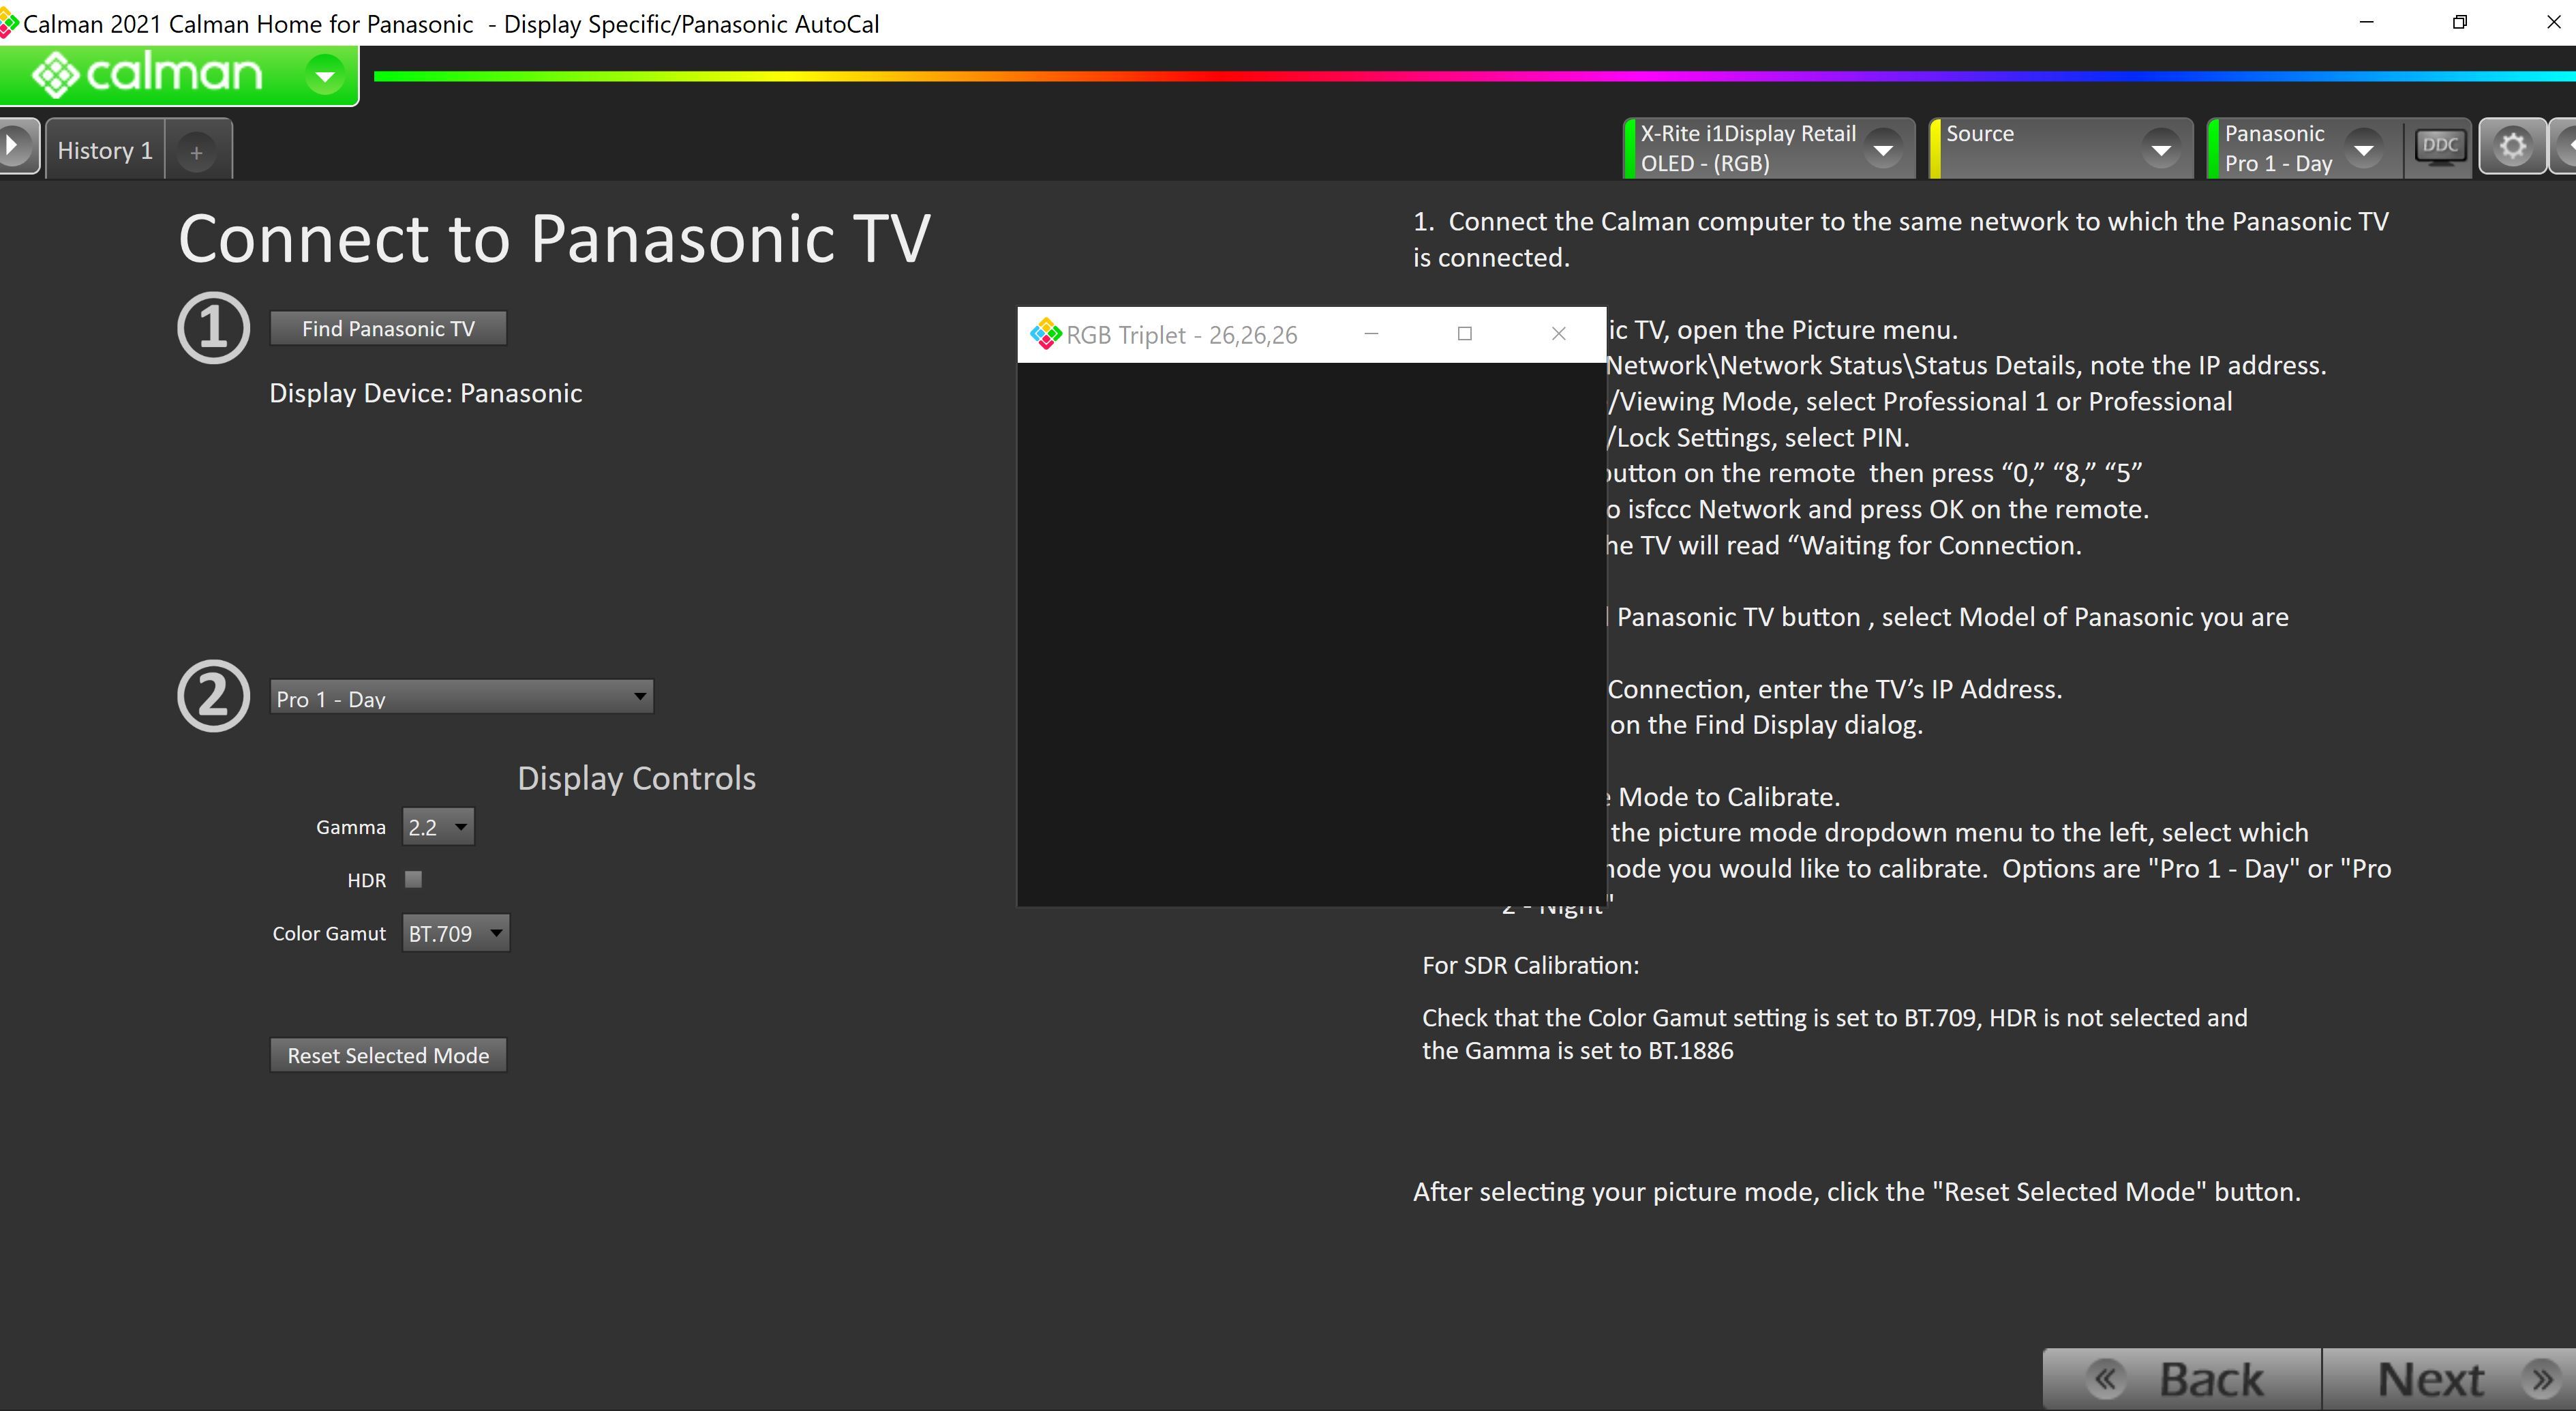Switch to the History 1 tab

point(105,151)
